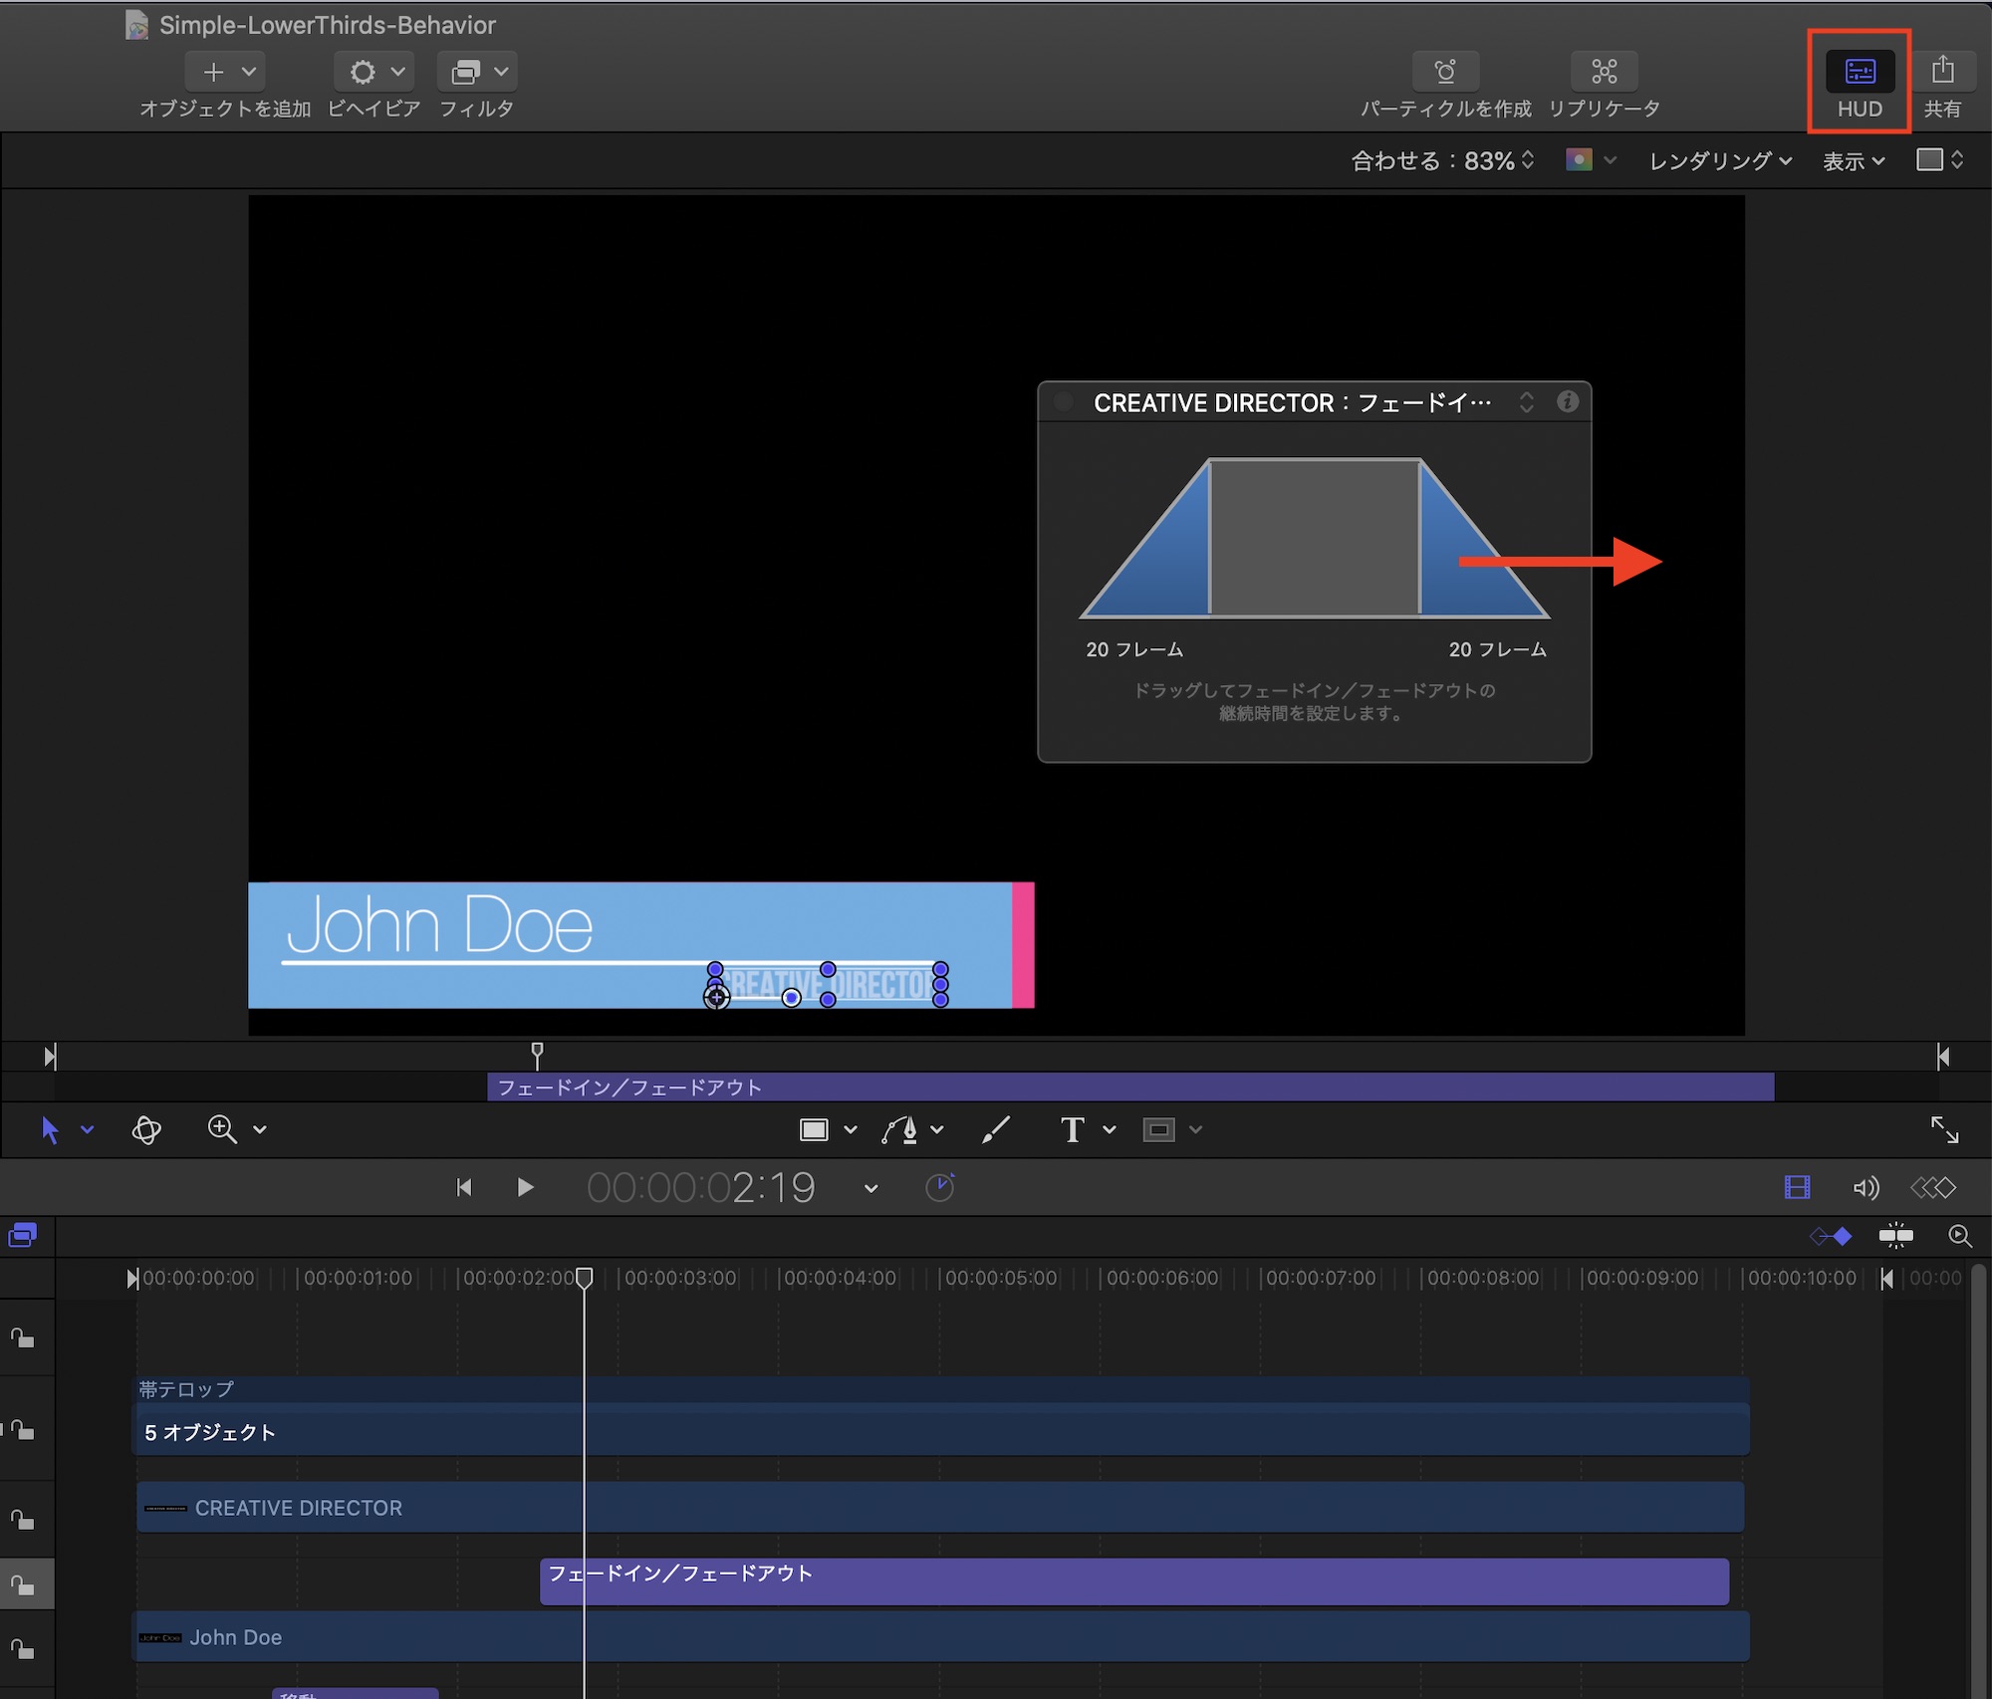Toggle lock on CREATIVE DIRECTOR track
The width and height of the screenshot is (1992, 1699).
22,1520
